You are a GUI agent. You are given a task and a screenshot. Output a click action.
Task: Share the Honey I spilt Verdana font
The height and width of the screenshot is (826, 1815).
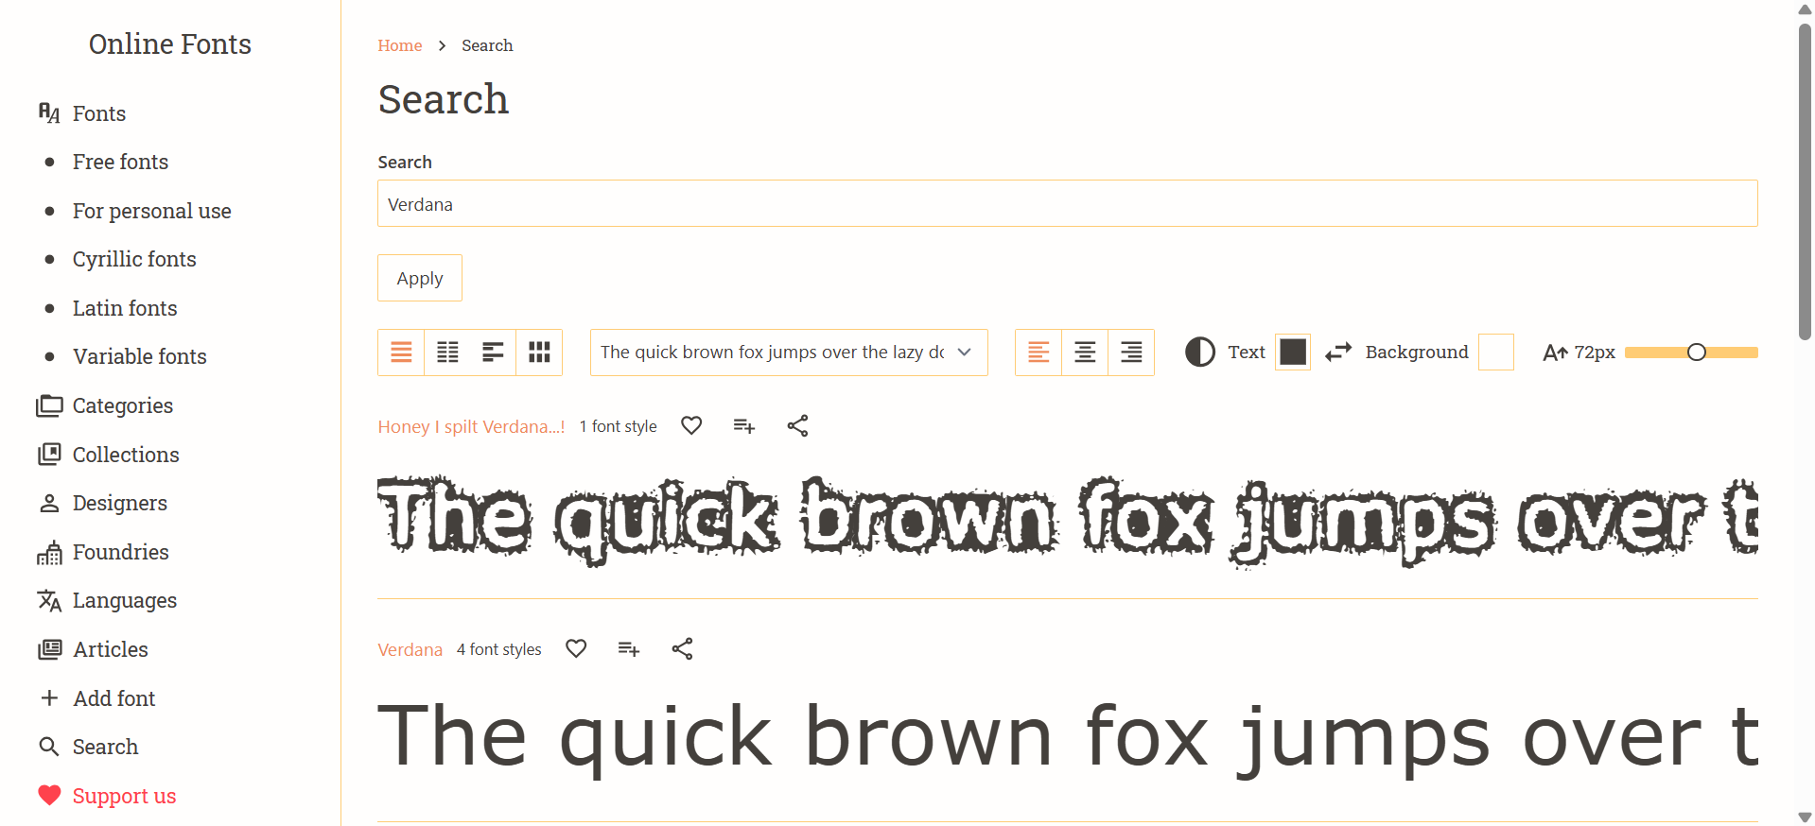point(797,426)
